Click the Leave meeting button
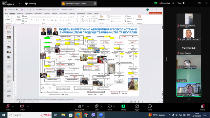Image resolution: width=210 pixels, height=118 pixels. (x=203, y=108)
